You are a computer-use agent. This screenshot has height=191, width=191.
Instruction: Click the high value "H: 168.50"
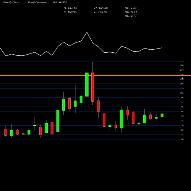click(101, 8)
